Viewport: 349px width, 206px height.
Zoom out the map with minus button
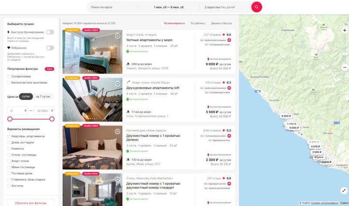click(x=345, y=67)
